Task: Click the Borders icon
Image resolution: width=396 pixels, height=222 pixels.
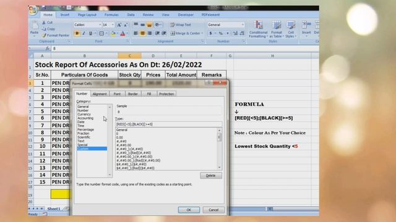Action: [101, 33]
